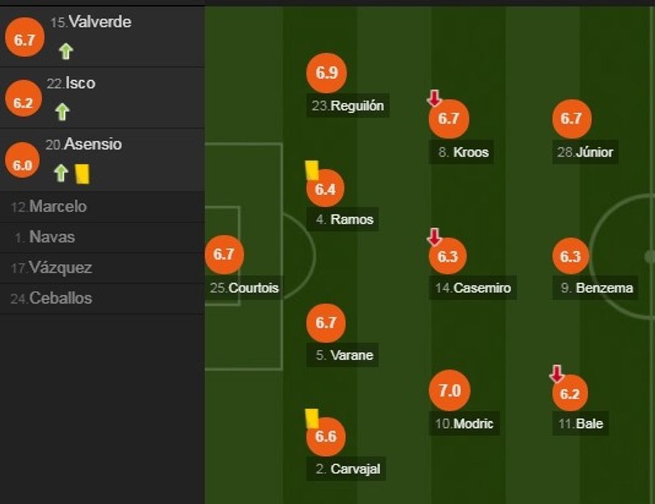Click the Benzema player name label
The height and width of the screenshot is (504, 655).
[606, 288]
